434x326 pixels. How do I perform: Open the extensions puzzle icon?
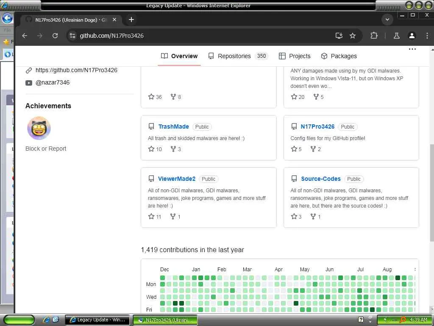tap(374, 36)
